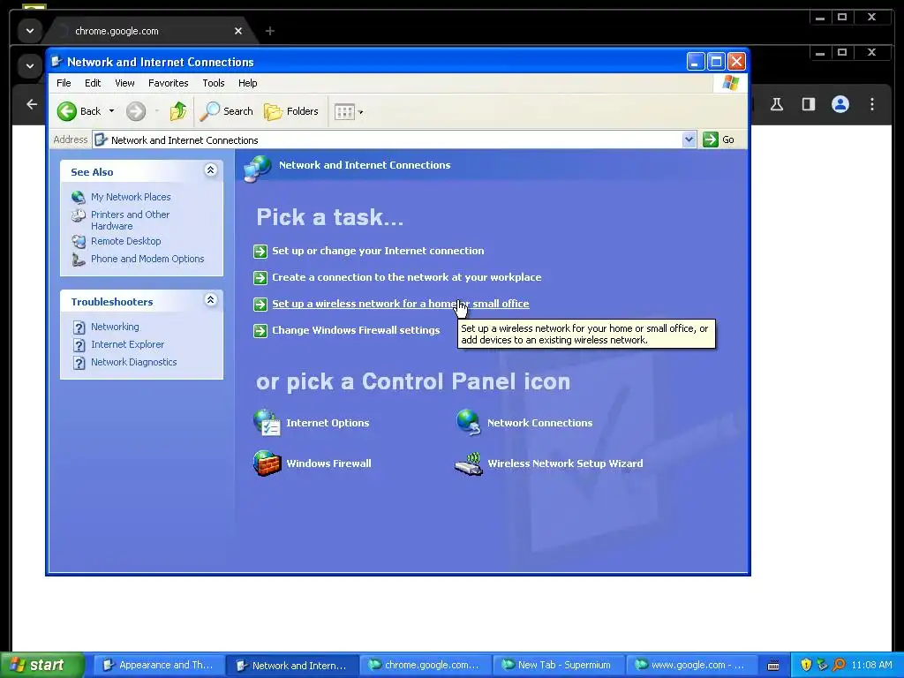The image size is (904, 678).
Task: Open My Network Places link
Action: 131,197
